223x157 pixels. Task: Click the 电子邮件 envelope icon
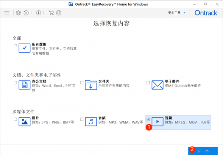pyautogui.click(x=157, y=85)
